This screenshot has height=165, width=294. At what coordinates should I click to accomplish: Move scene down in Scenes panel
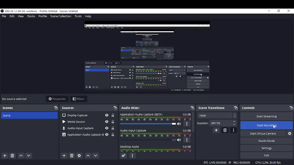(28, 156)
